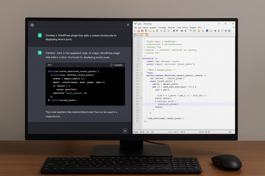Collapse the fold marker beside the 'putton((seston_shortcods' line
Viewport: 265px width, 176px height.
142,76
